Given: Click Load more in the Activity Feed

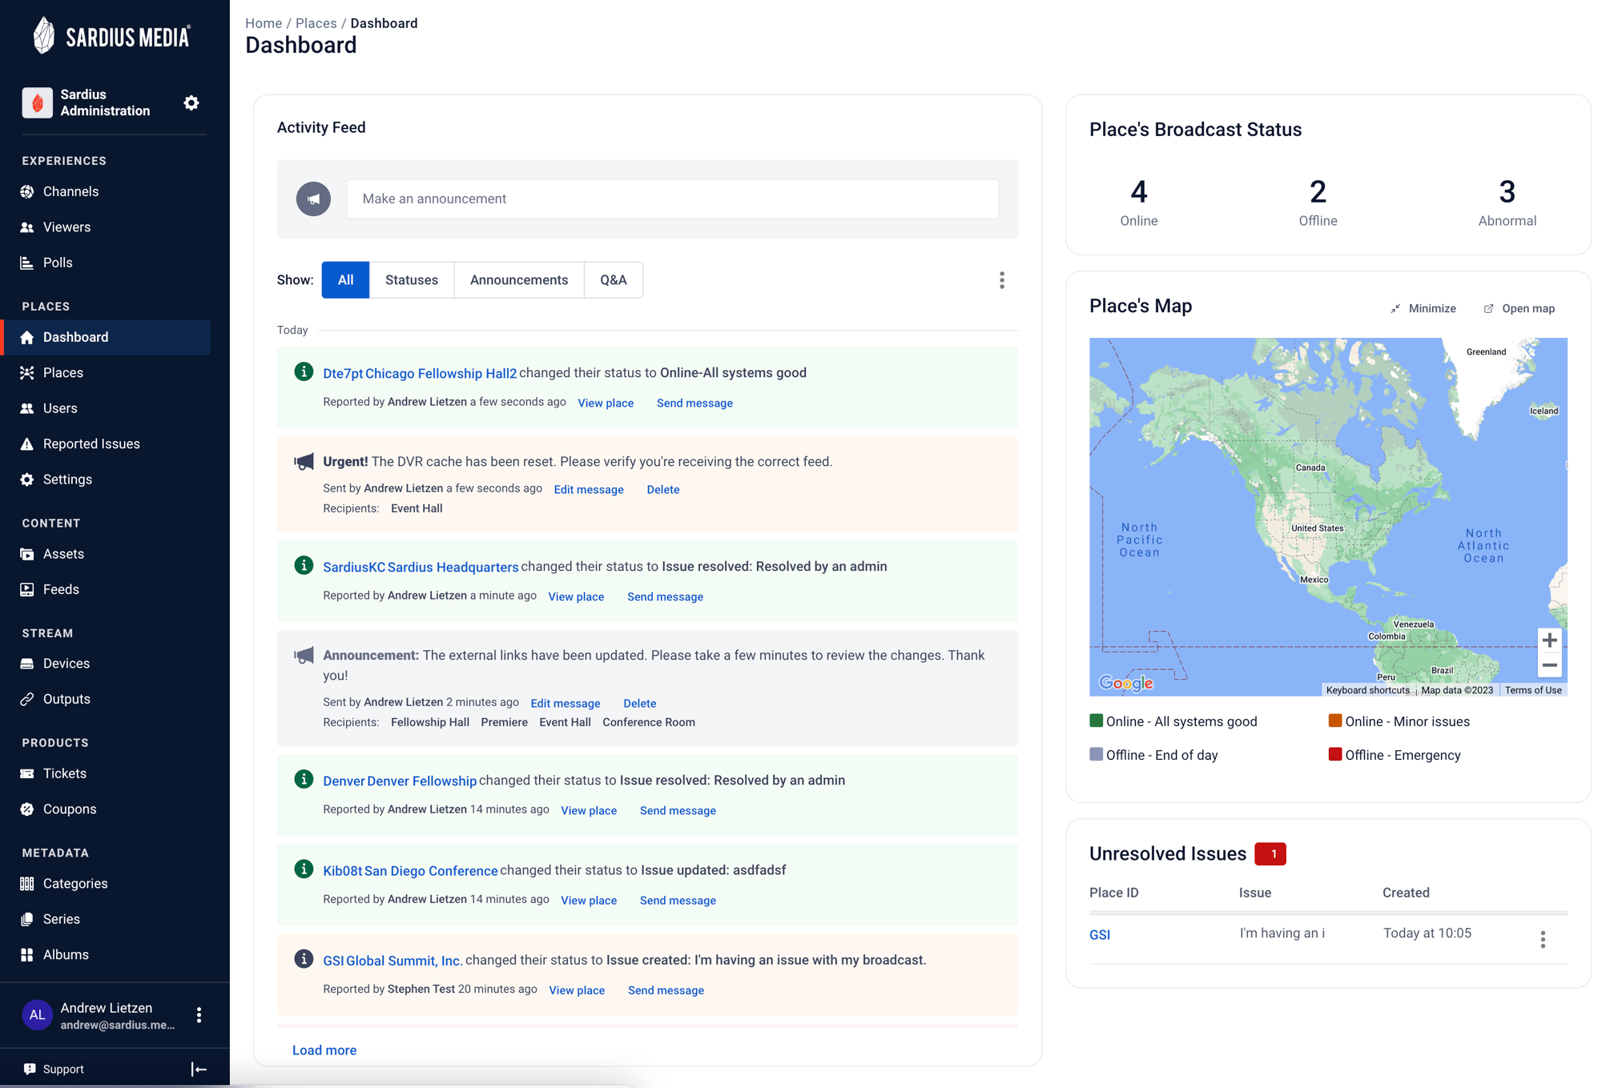Looking at the screenshot, I should coord(324,1050).
